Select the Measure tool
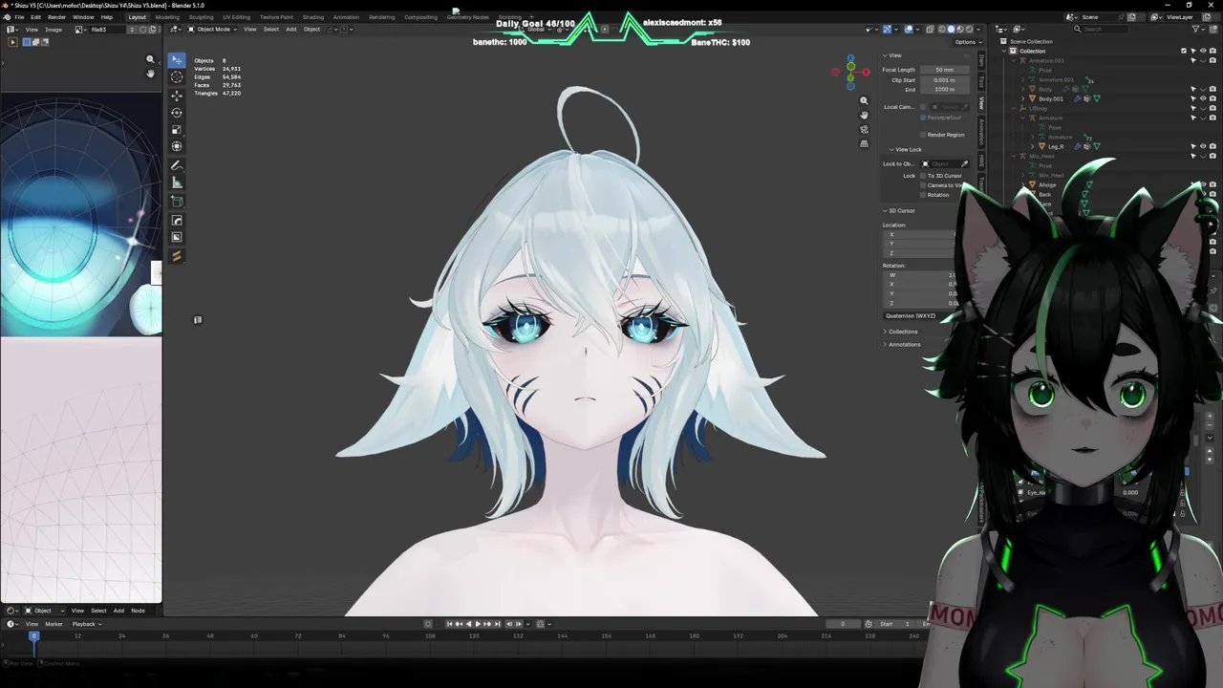This screenshot has width=1223, height=688. [177, 183]
